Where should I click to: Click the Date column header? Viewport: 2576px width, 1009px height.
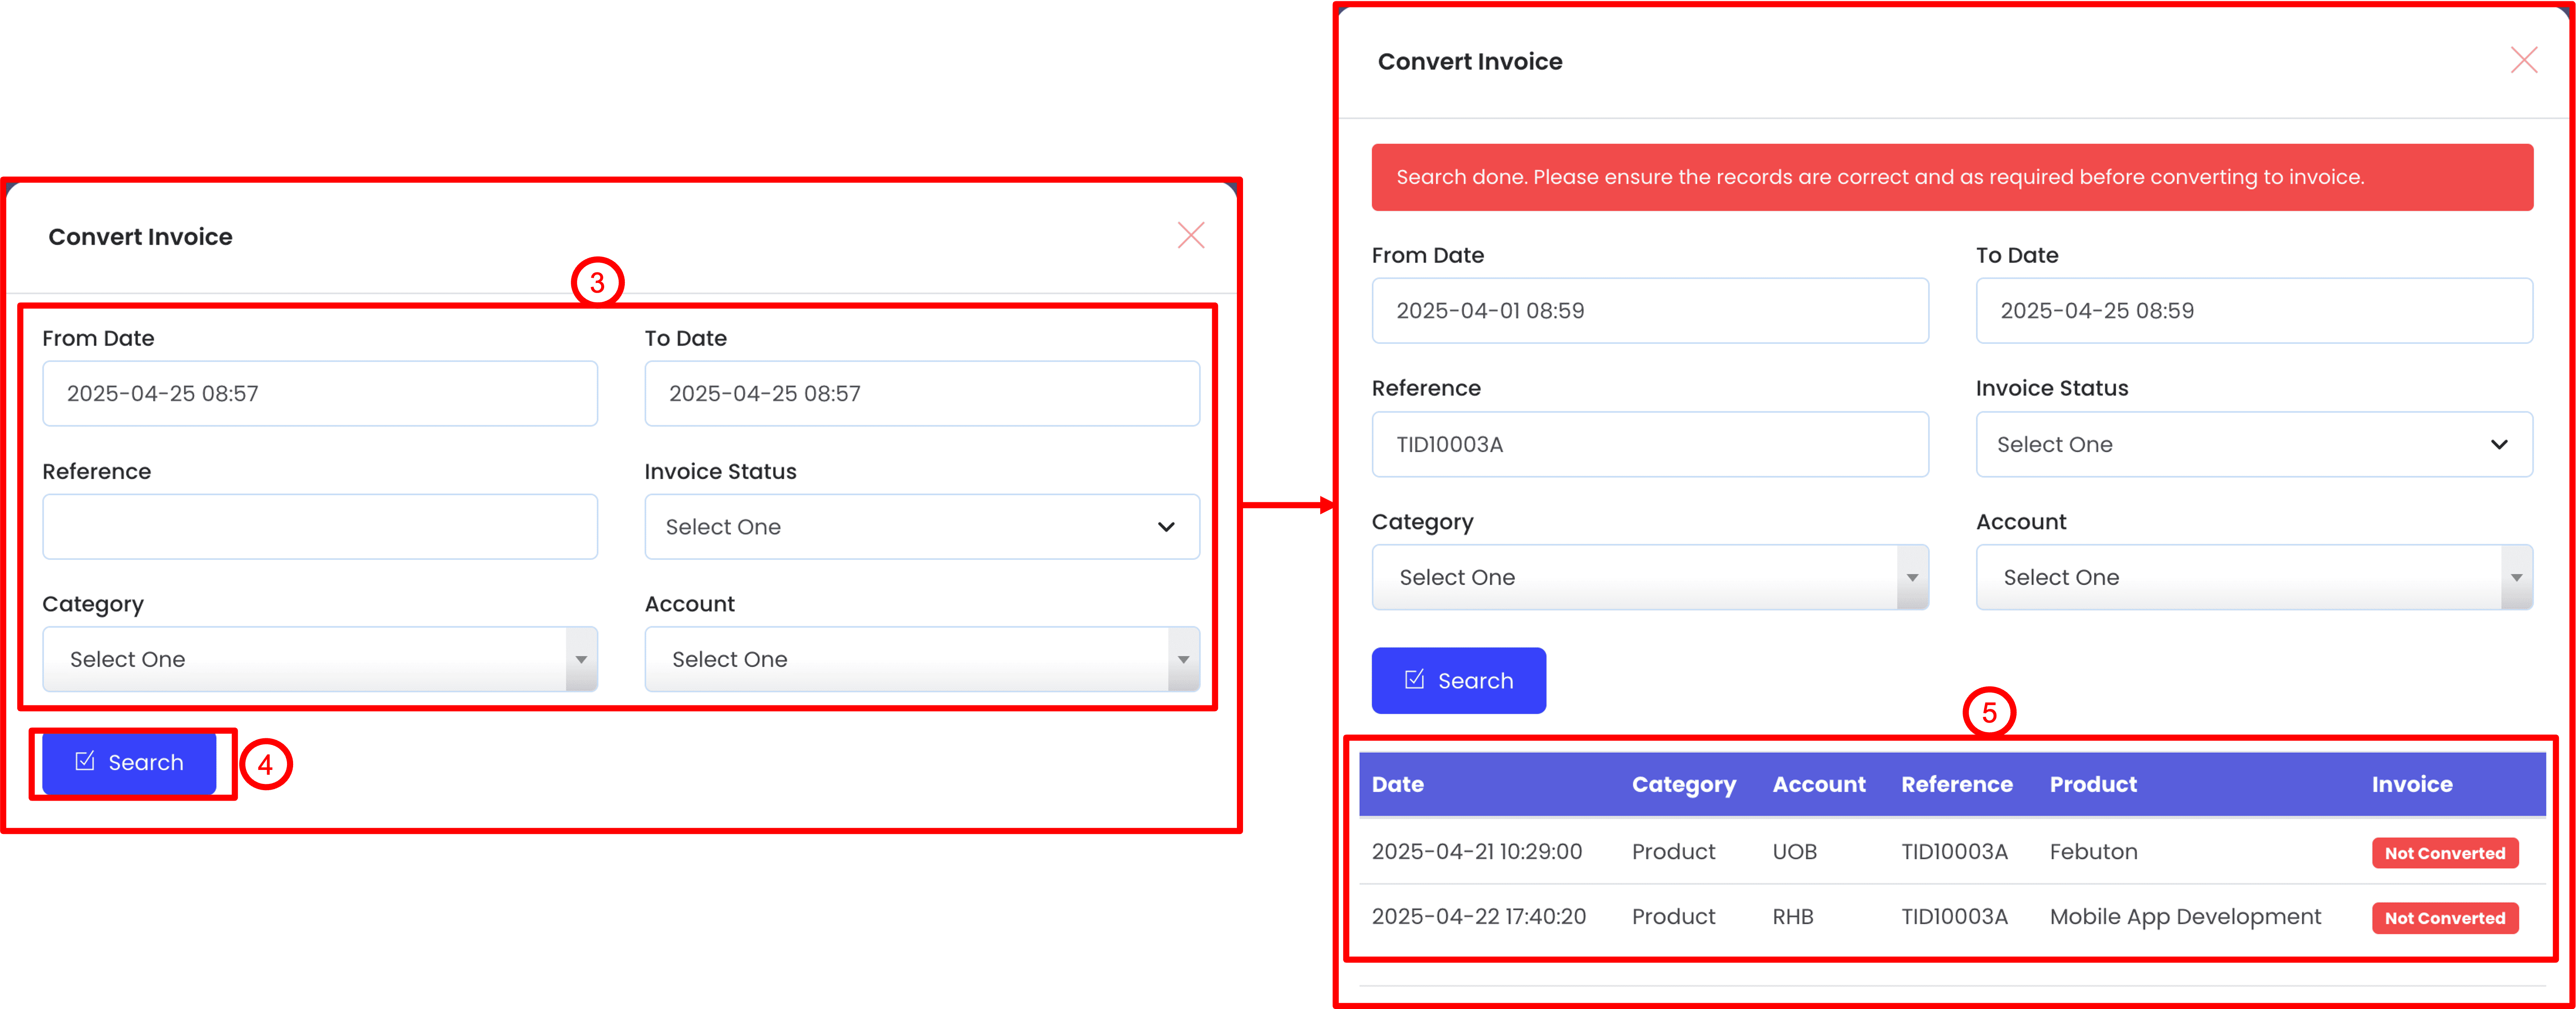(1397, 785)
